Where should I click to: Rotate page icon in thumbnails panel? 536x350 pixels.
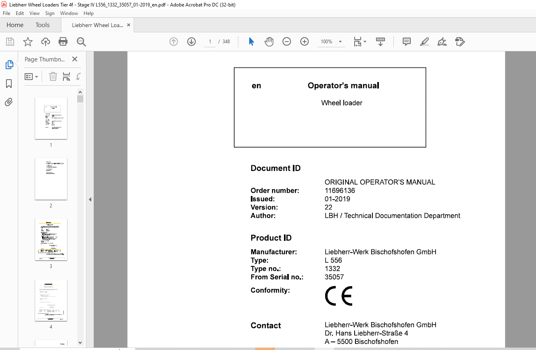coord(79,76)
